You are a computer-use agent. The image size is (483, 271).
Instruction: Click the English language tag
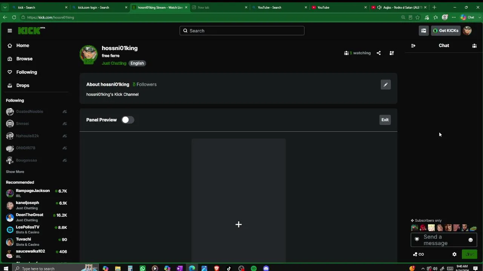(x=137, y=63)
